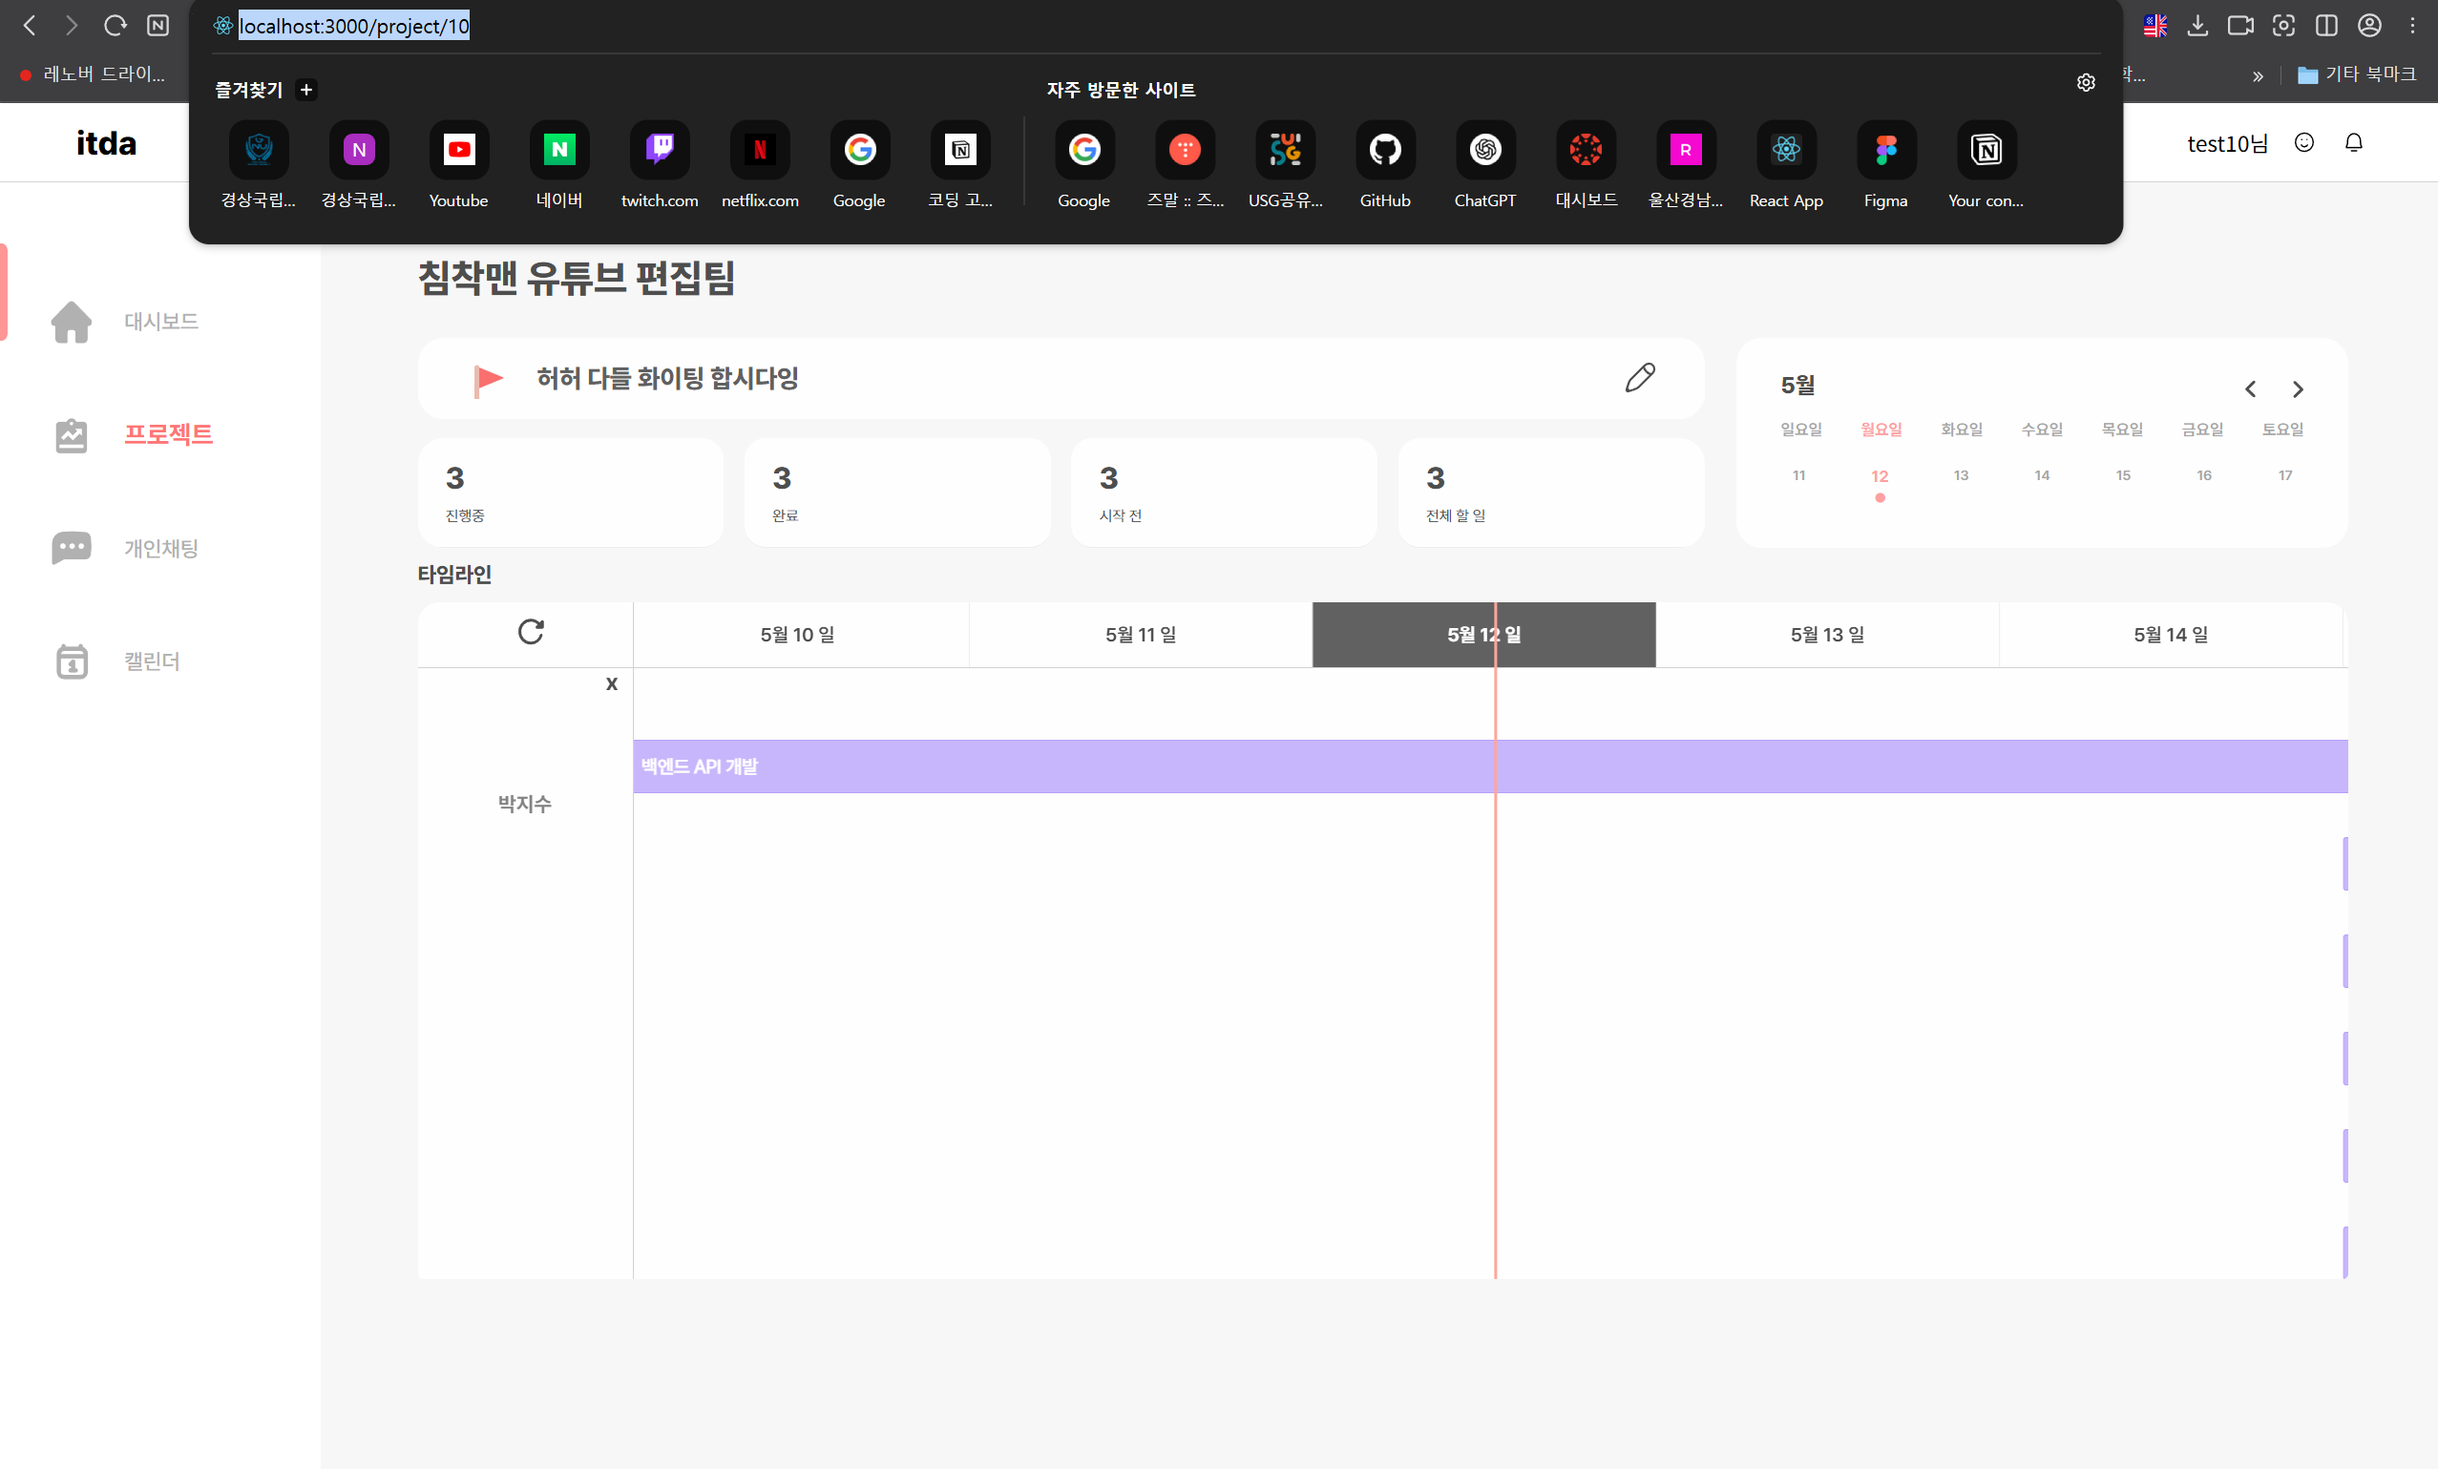Click the browser address bar URL
2438x1469 pixels.
[x=354, y=27]
